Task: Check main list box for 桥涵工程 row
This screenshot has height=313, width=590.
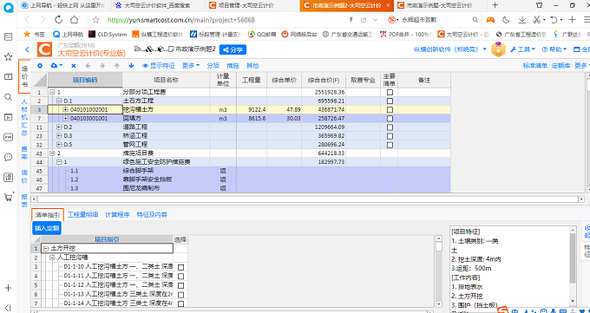Action: point(390,136)
